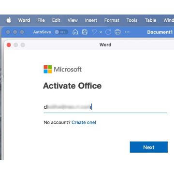Open the View menu
Screen dimensions: 174x174
point(72,20)
